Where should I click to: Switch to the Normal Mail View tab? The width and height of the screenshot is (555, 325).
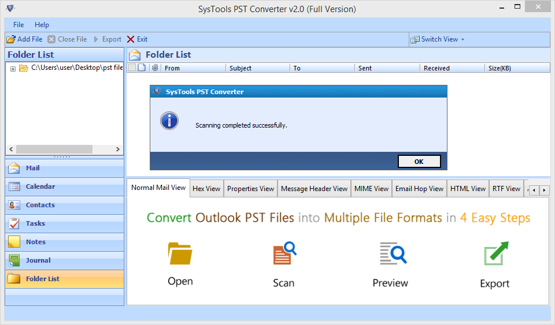[x=158, y=188]
